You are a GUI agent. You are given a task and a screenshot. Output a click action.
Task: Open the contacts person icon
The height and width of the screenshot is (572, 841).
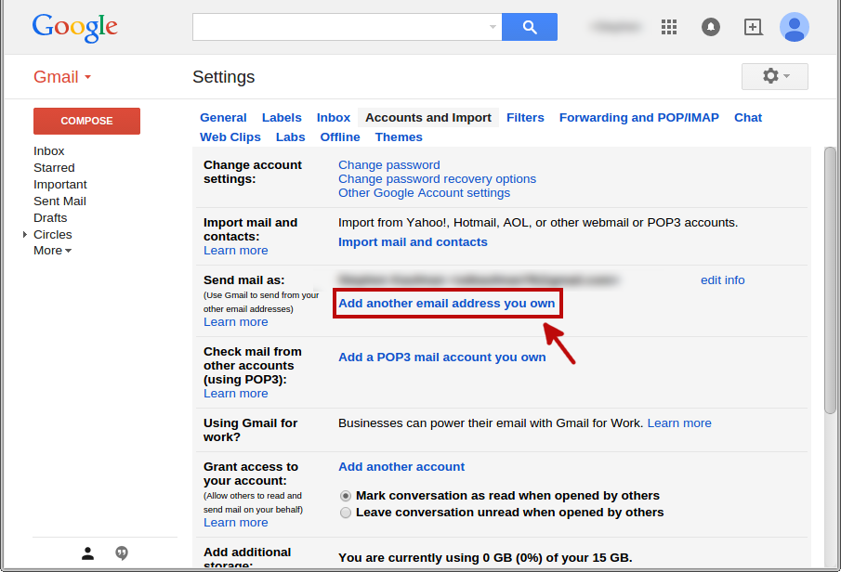pos(88,553)
